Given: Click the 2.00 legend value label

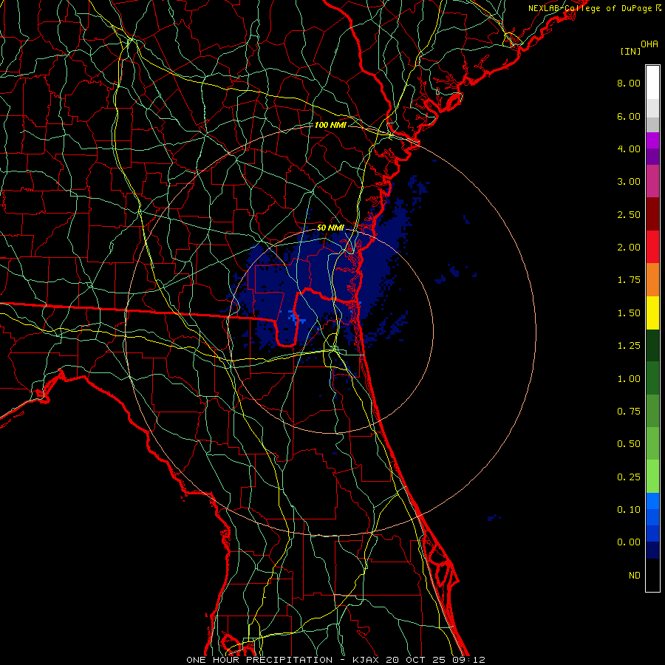Looking at the screenshot, I should point(629,248).
